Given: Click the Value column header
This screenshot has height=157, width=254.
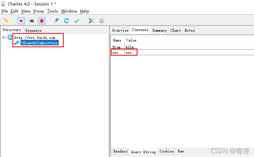Looking at the screenshot, I should pyautogui.click(x=131, y=40).
